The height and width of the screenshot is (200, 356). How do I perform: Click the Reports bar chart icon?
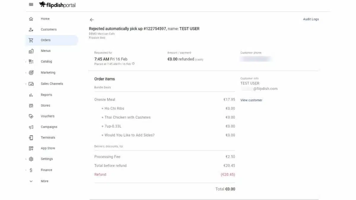pyautogui.click(x=31, y=95)
